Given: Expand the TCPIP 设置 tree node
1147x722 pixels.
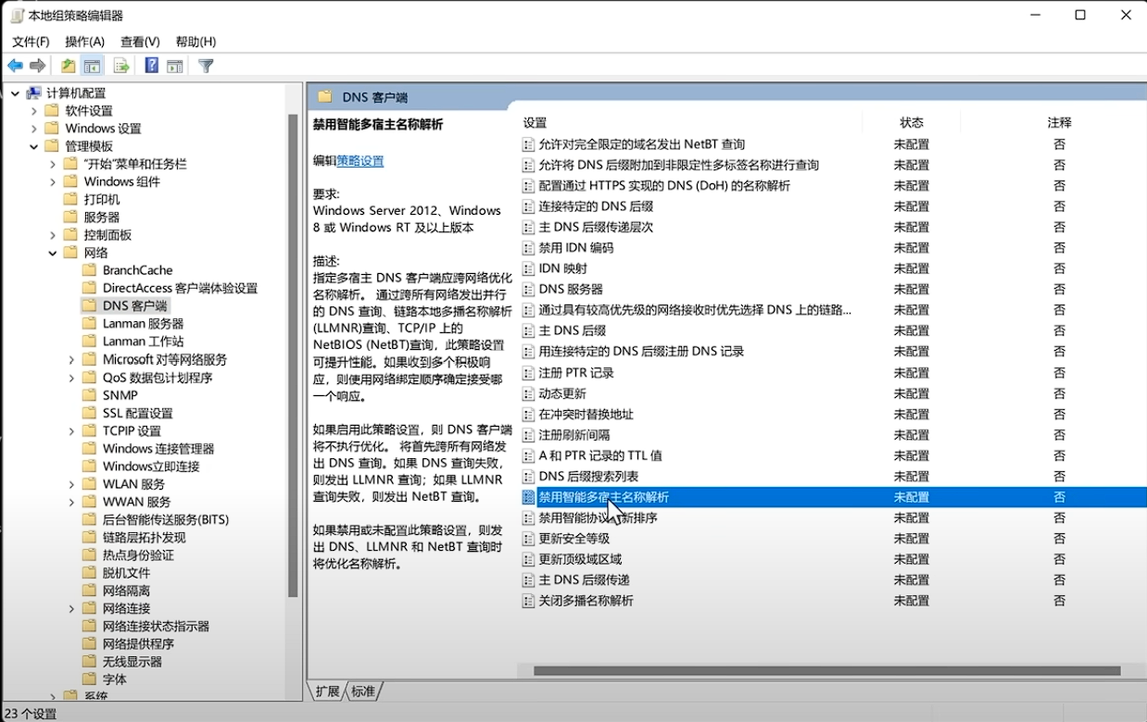Looking at the screenshot, I should pyautogui.click(x=71, y=430).
